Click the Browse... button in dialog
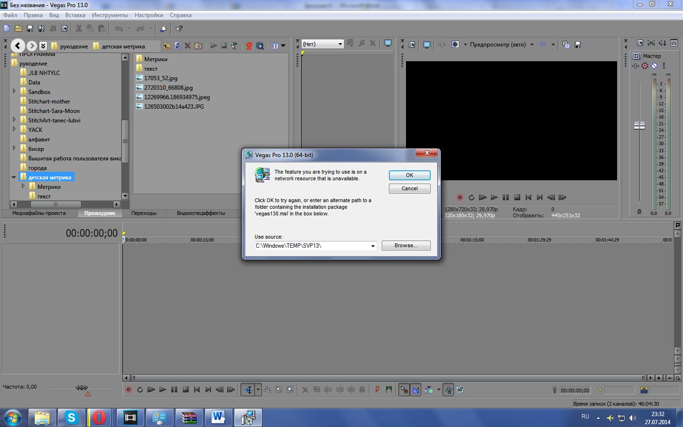This screenshot has width=683, height=427. point(406,245)
